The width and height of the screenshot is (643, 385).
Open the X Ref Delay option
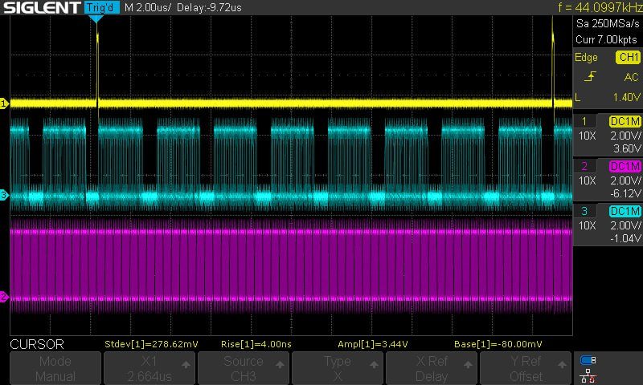click(x=431, y=368)
